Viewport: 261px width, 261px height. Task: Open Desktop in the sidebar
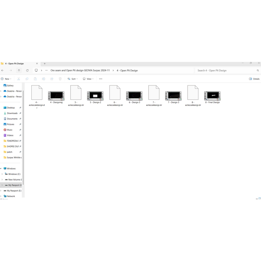tap(11, 108)
